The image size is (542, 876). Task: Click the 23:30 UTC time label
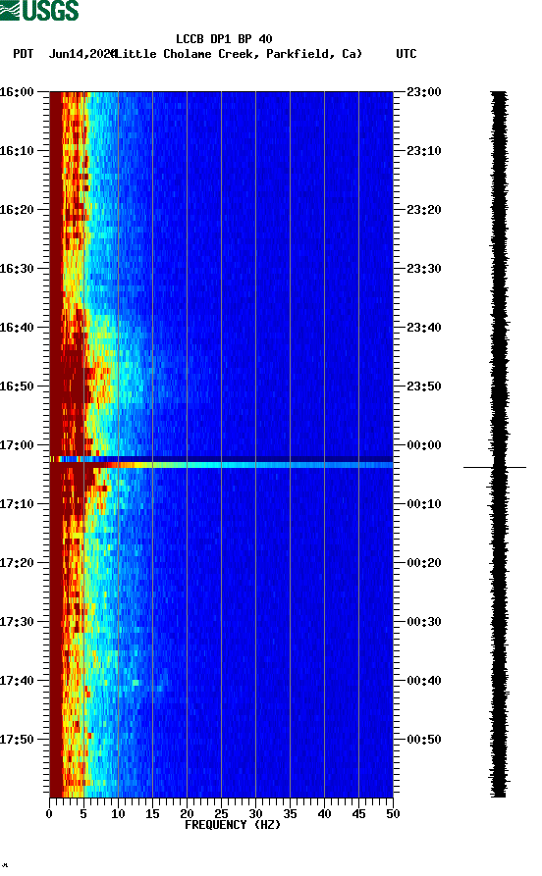click(424, 268)
